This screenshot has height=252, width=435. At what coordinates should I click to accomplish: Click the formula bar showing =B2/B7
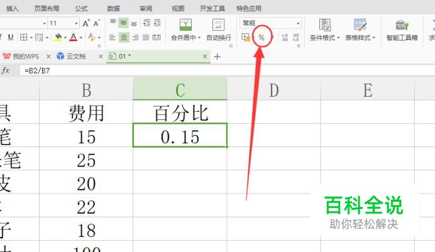click(x=227, y=70)
